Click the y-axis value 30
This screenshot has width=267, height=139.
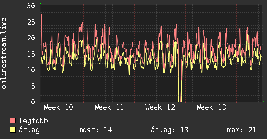pos(31,6)
